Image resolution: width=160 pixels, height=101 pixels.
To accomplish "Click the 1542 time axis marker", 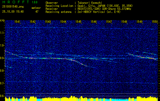I will point(33,21).
